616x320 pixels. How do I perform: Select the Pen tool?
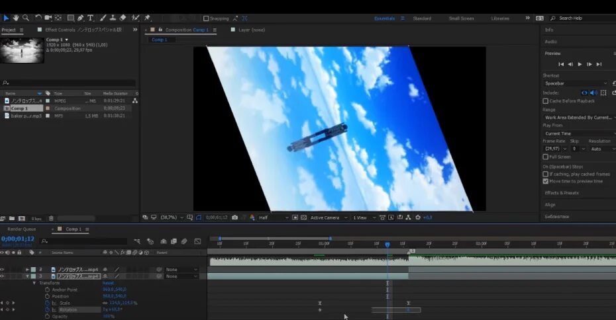[x=81, y=18]
